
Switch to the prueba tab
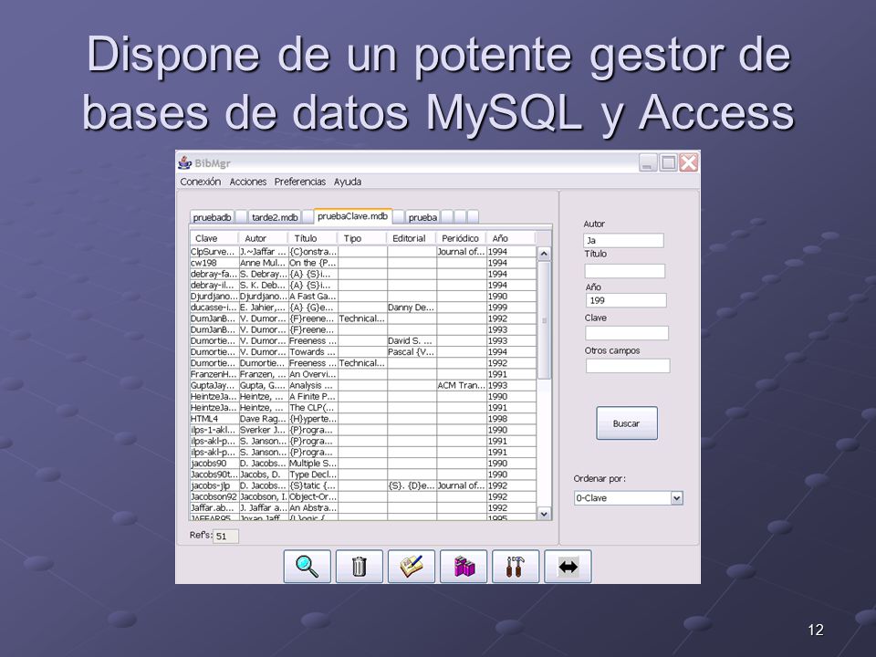(x=422, y=217)
